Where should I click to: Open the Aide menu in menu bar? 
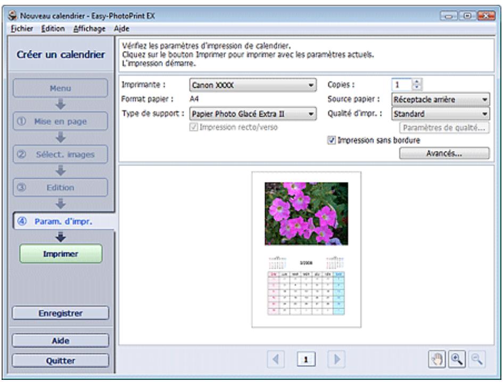click(121, 29)
